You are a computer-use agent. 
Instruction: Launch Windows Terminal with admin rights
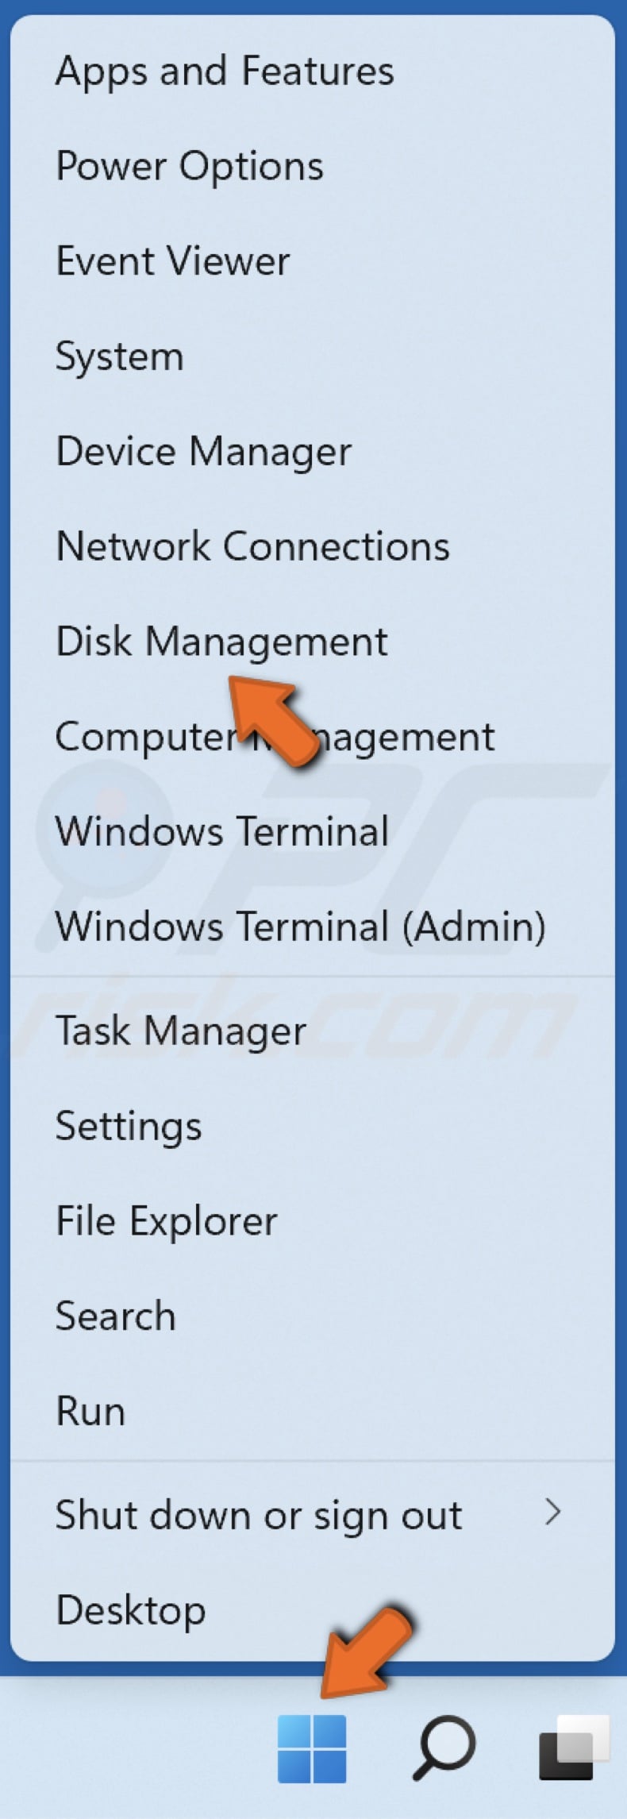(x=302, y=927)
